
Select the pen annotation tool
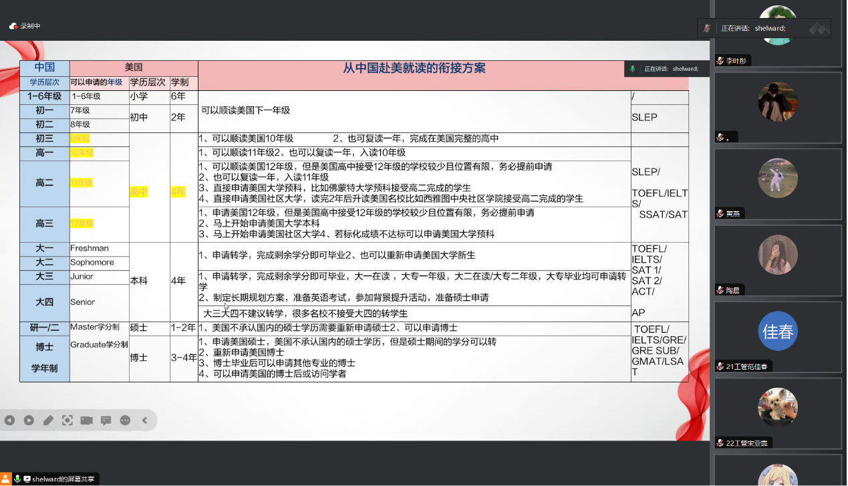[x=48, y=420]
